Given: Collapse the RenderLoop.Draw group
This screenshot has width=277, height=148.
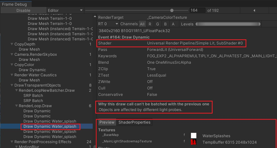Looking at the screenshot, I should [x=16, y=106].
